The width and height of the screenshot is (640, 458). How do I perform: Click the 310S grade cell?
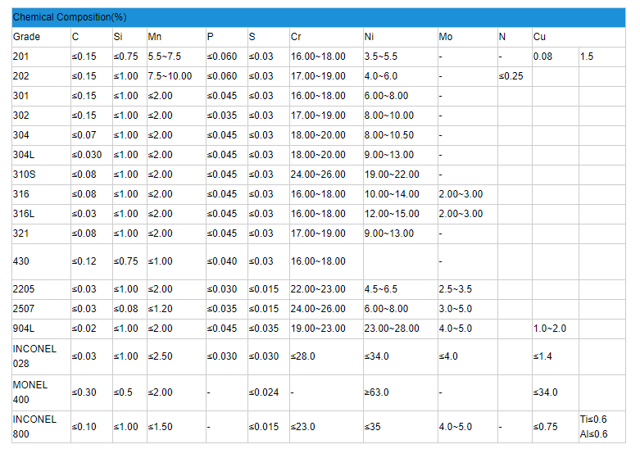(x=25, y=175)
